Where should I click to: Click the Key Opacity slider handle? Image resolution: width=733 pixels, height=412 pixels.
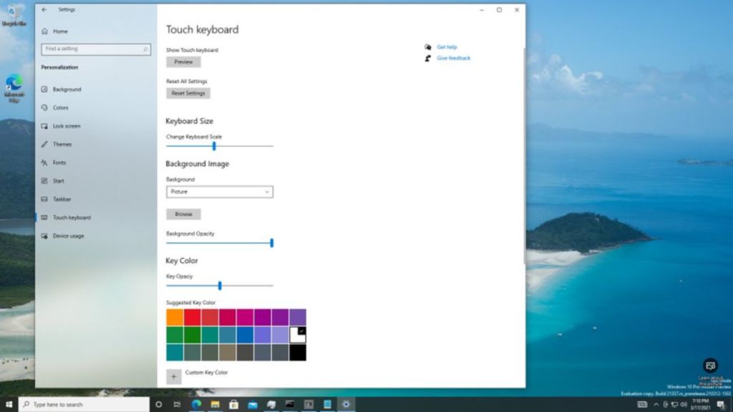(x=220, y=285)
